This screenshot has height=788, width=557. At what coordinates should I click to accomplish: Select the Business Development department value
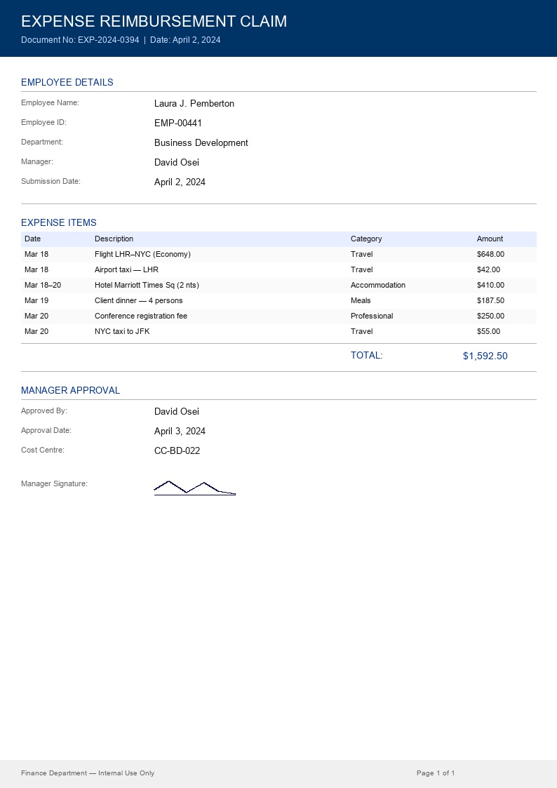click(201, 143)
